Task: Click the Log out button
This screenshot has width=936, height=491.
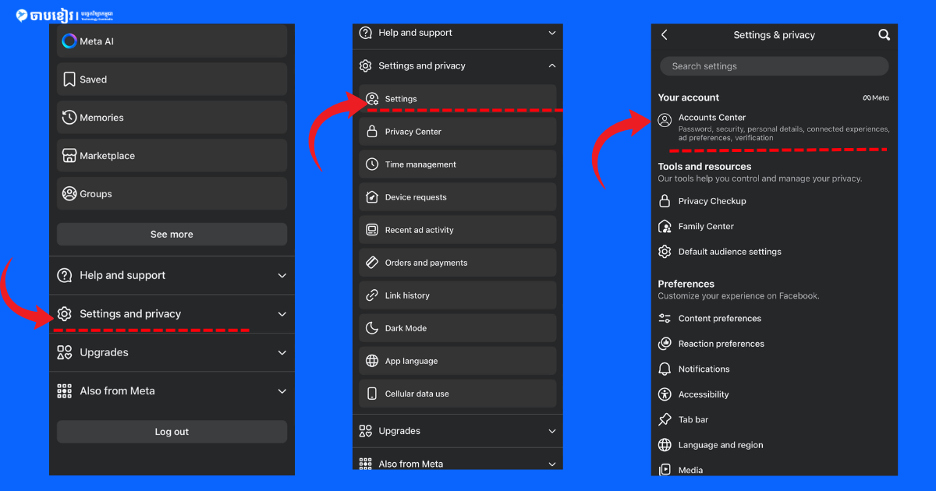Action: coord(172,432)
